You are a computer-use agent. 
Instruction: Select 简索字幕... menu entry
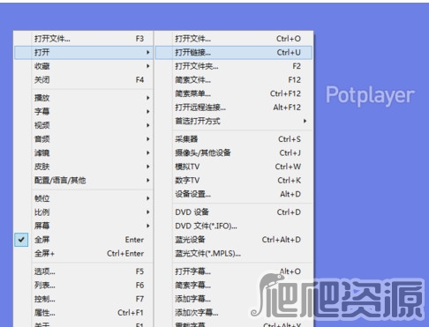tap(234, 286)
